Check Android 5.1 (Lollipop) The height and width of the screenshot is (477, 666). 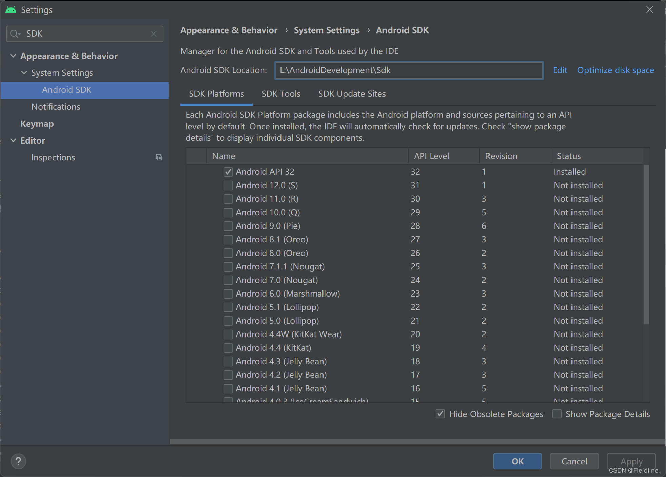[x=228, y=307]
